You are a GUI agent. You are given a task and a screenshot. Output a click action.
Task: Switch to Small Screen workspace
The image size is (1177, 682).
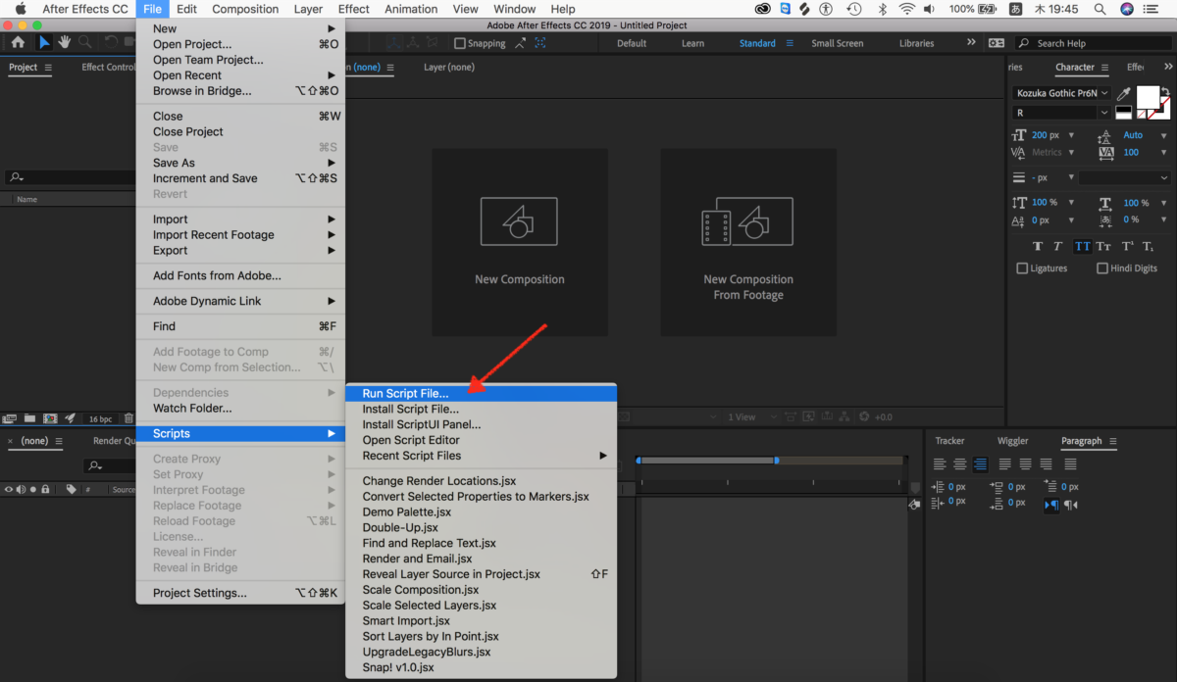click(838, 43)
